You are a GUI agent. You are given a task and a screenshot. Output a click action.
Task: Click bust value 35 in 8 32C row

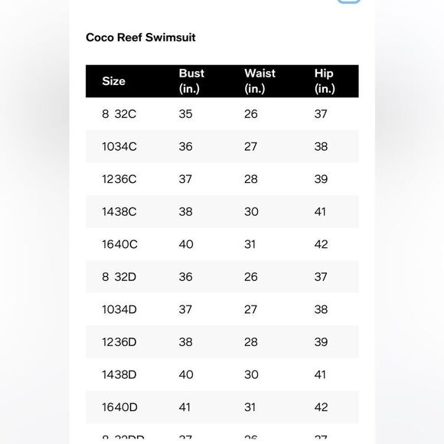(x=185, y=114)
